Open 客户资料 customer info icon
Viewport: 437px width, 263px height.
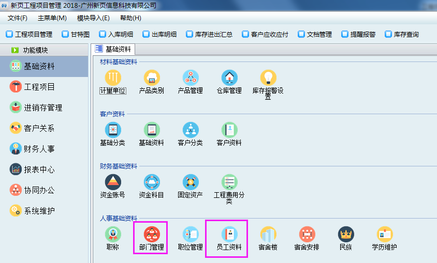[x=229, y=130]
